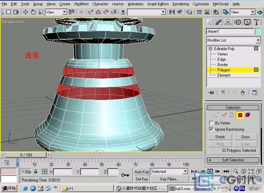Uncheck Ignore Backfacing checkbox

(x=211, y=129)
